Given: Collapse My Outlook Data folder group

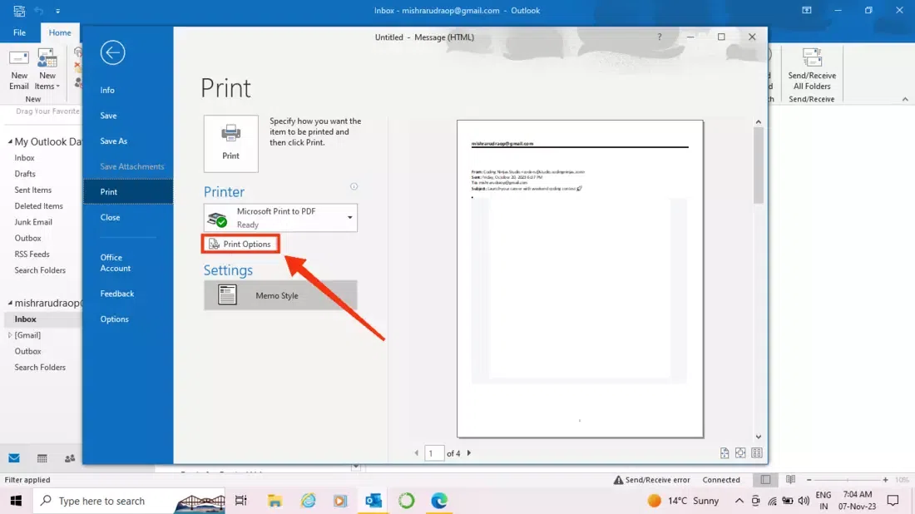Looking at the screenshot, I should 10,141.
